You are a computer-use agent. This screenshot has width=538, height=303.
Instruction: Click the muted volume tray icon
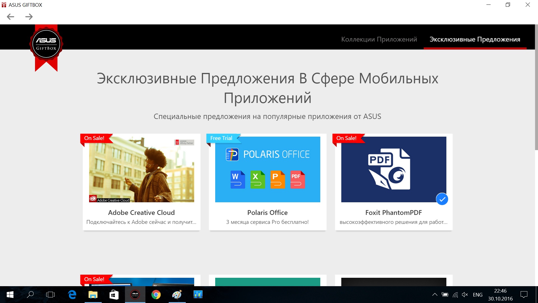click(465, 295)
